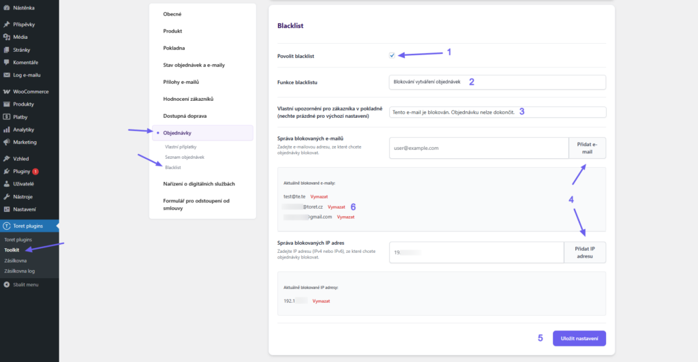
Task: Click the Aktuálně blokované IP adresy label
Action: click(311, 288)
